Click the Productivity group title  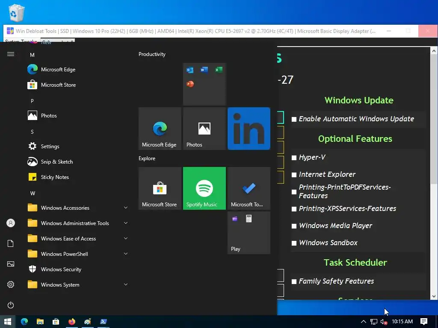[x=152, y=54]
